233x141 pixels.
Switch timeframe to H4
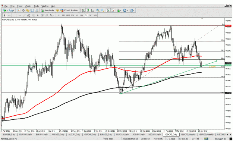pyautogui.click(x=82, y=15)
